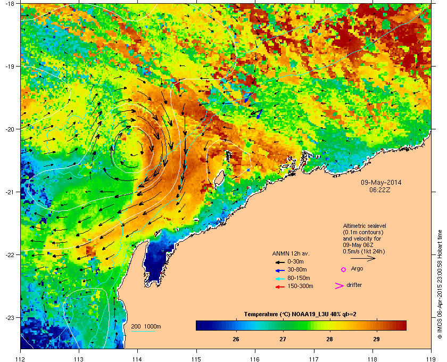
Task: Click latitude axis label -20
Action: (10, 129)
